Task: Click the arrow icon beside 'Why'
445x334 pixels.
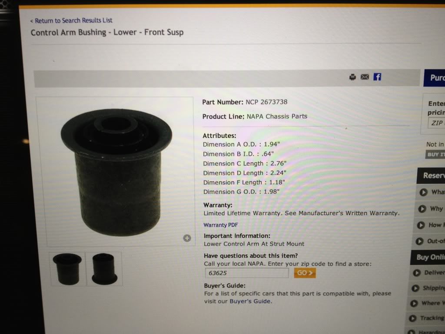Action: (x=422, y=209)
